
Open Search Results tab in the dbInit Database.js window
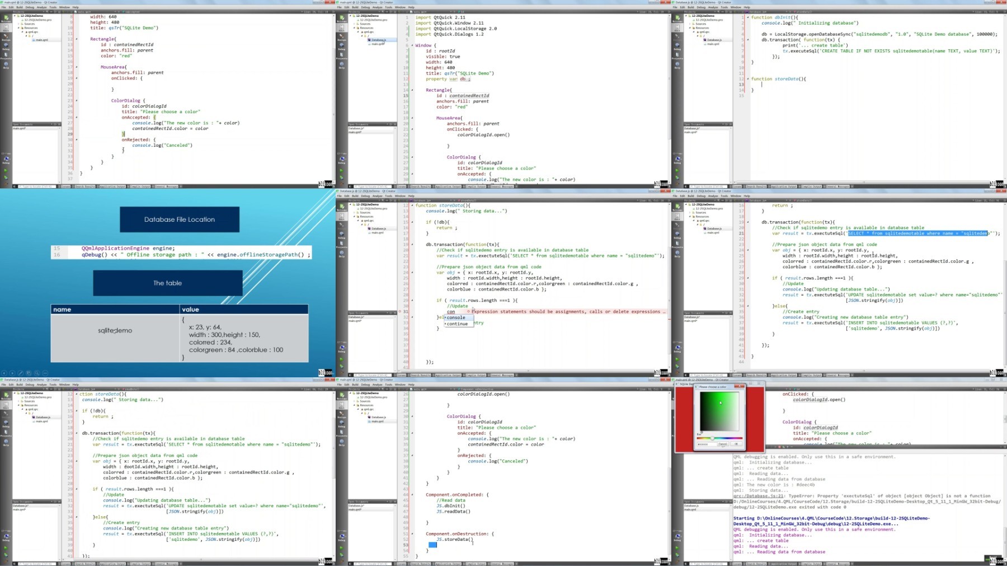pyautogui.click(x=756, y=186)
